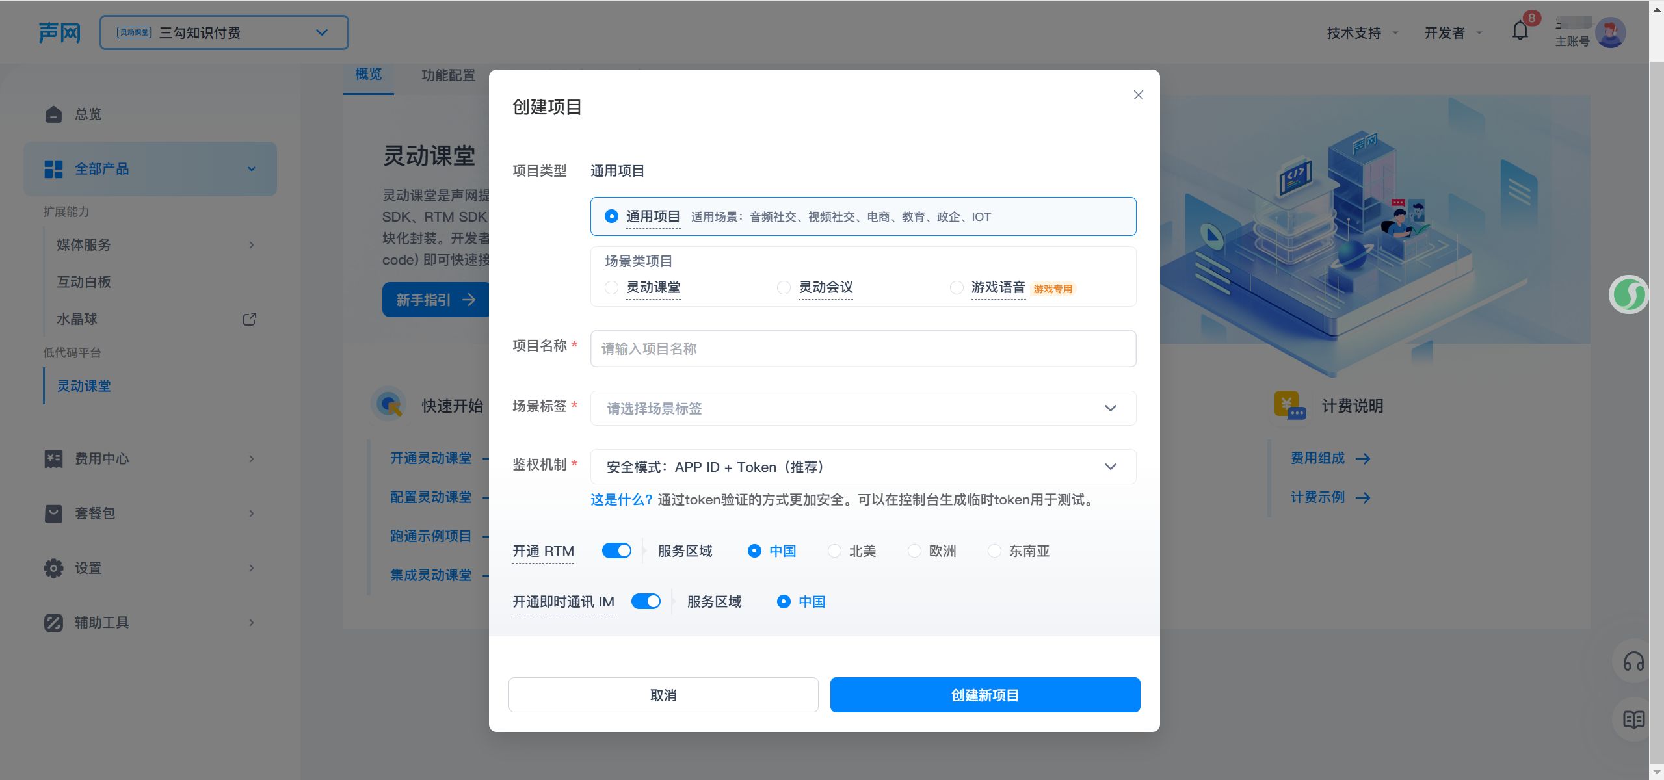The height and width of the screenshot is (780, 1664).
Task: Click the 创建新项目 button
Action: click(x=984, y=695)
